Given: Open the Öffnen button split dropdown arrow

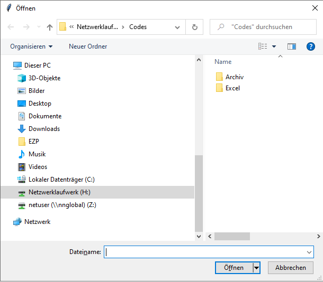Looking at the screenshot, I should (256, 268).
